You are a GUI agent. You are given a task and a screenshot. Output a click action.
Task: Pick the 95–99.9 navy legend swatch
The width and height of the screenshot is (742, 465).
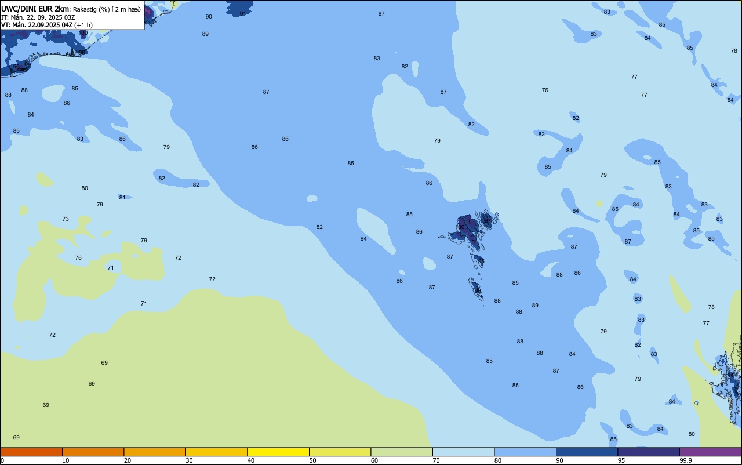point(649,452)
